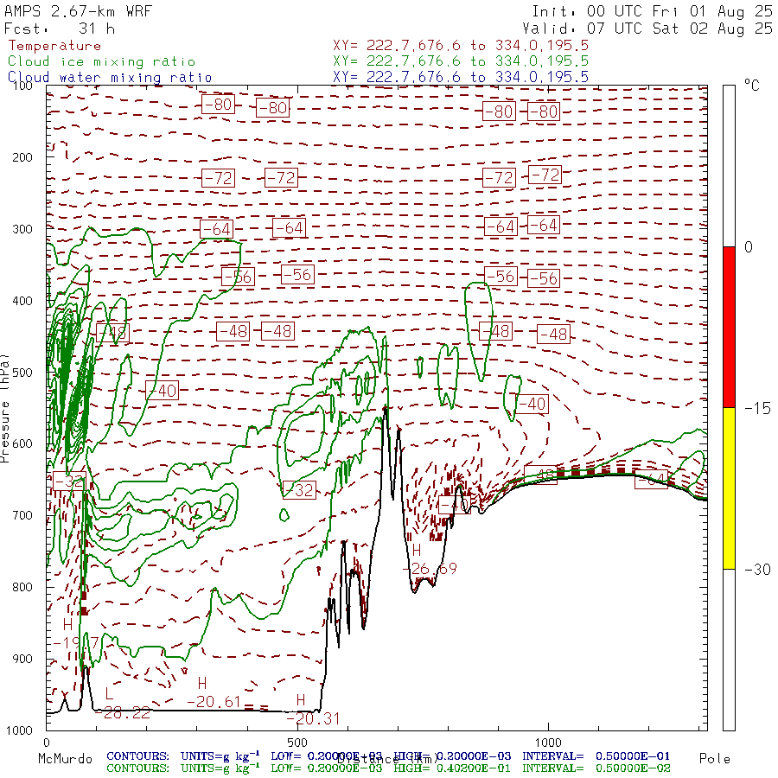Click the 'H -20.61' temperature maximum marker
Image resolution: width=778 pixels, height=778 pixels.
(x=214, y=692)
